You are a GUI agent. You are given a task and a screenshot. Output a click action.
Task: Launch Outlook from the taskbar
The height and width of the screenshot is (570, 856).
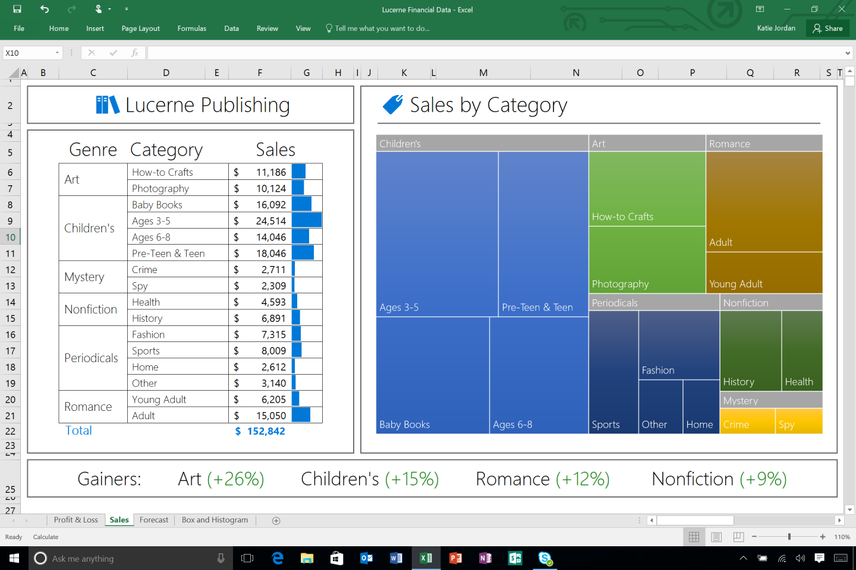pyautogui.click(x=367, y=558)
